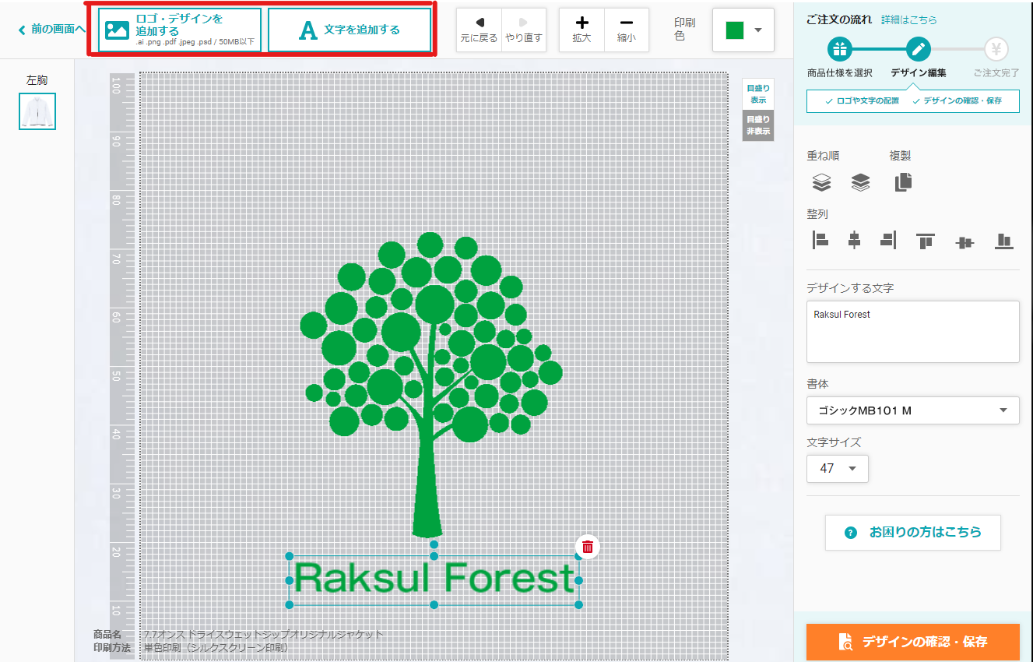Show ruler with 目盛り表示 toggle

click(x=758, y=94)
